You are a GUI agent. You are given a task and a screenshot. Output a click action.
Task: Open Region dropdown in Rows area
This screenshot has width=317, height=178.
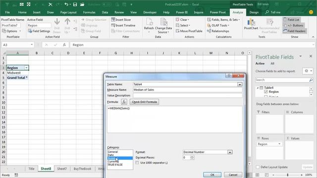[x=279, y=144]
